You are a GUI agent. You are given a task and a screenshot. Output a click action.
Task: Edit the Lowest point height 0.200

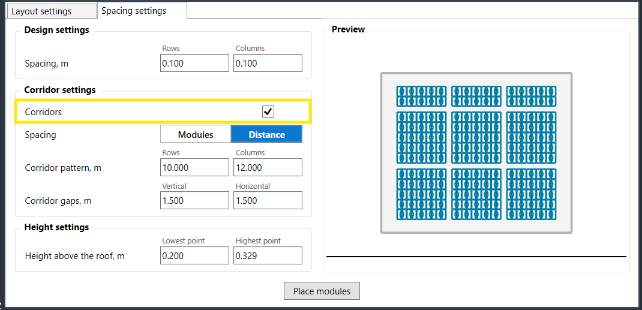point(194,255)
